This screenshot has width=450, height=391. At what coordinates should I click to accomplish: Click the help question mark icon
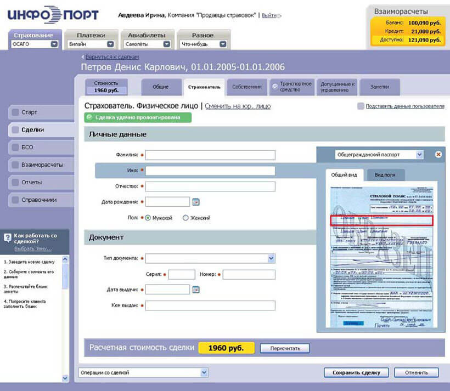(x=7, y=238)
